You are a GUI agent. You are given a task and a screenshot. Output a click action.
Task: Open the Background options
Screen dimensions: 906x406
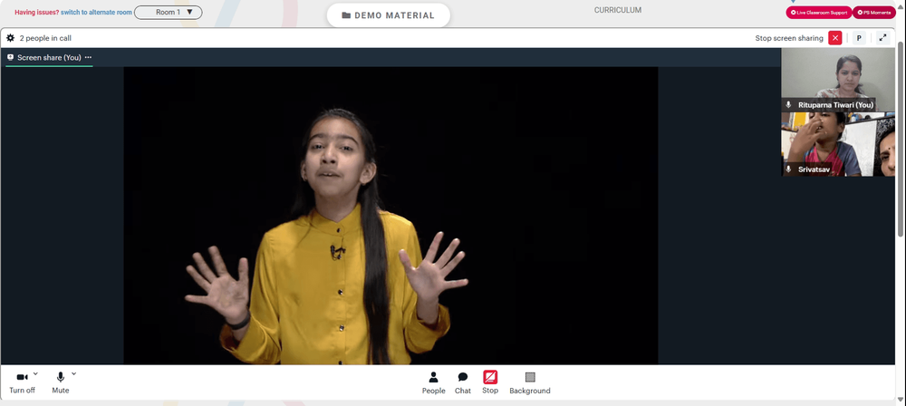[530, 382]
